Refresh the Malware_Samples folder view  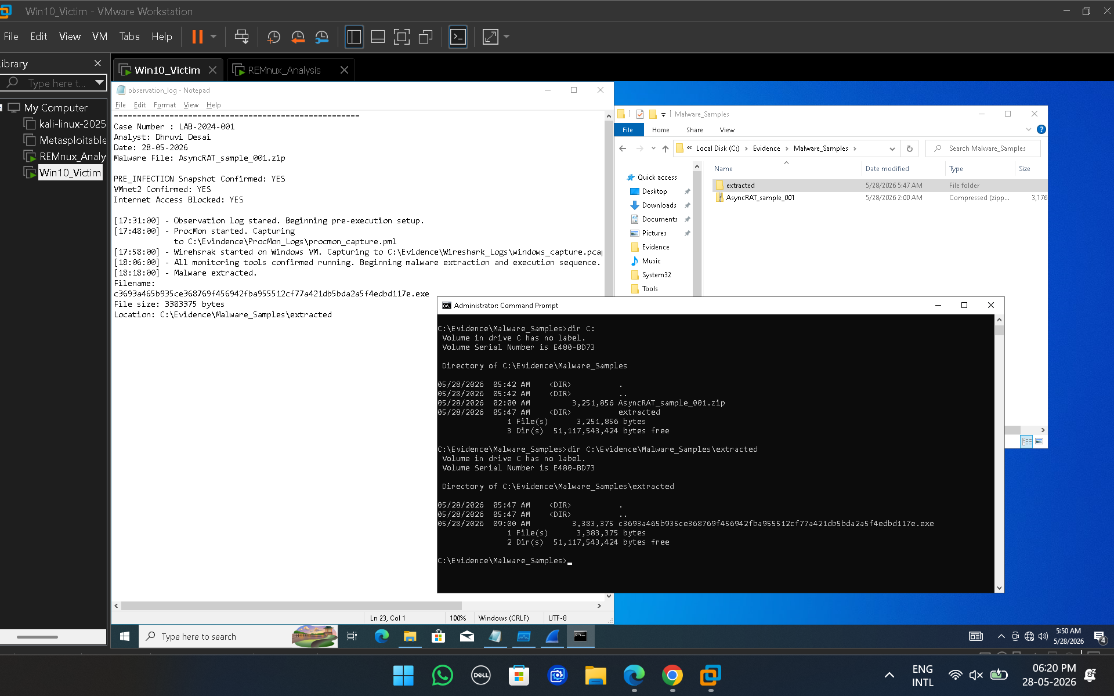[910, 148]
